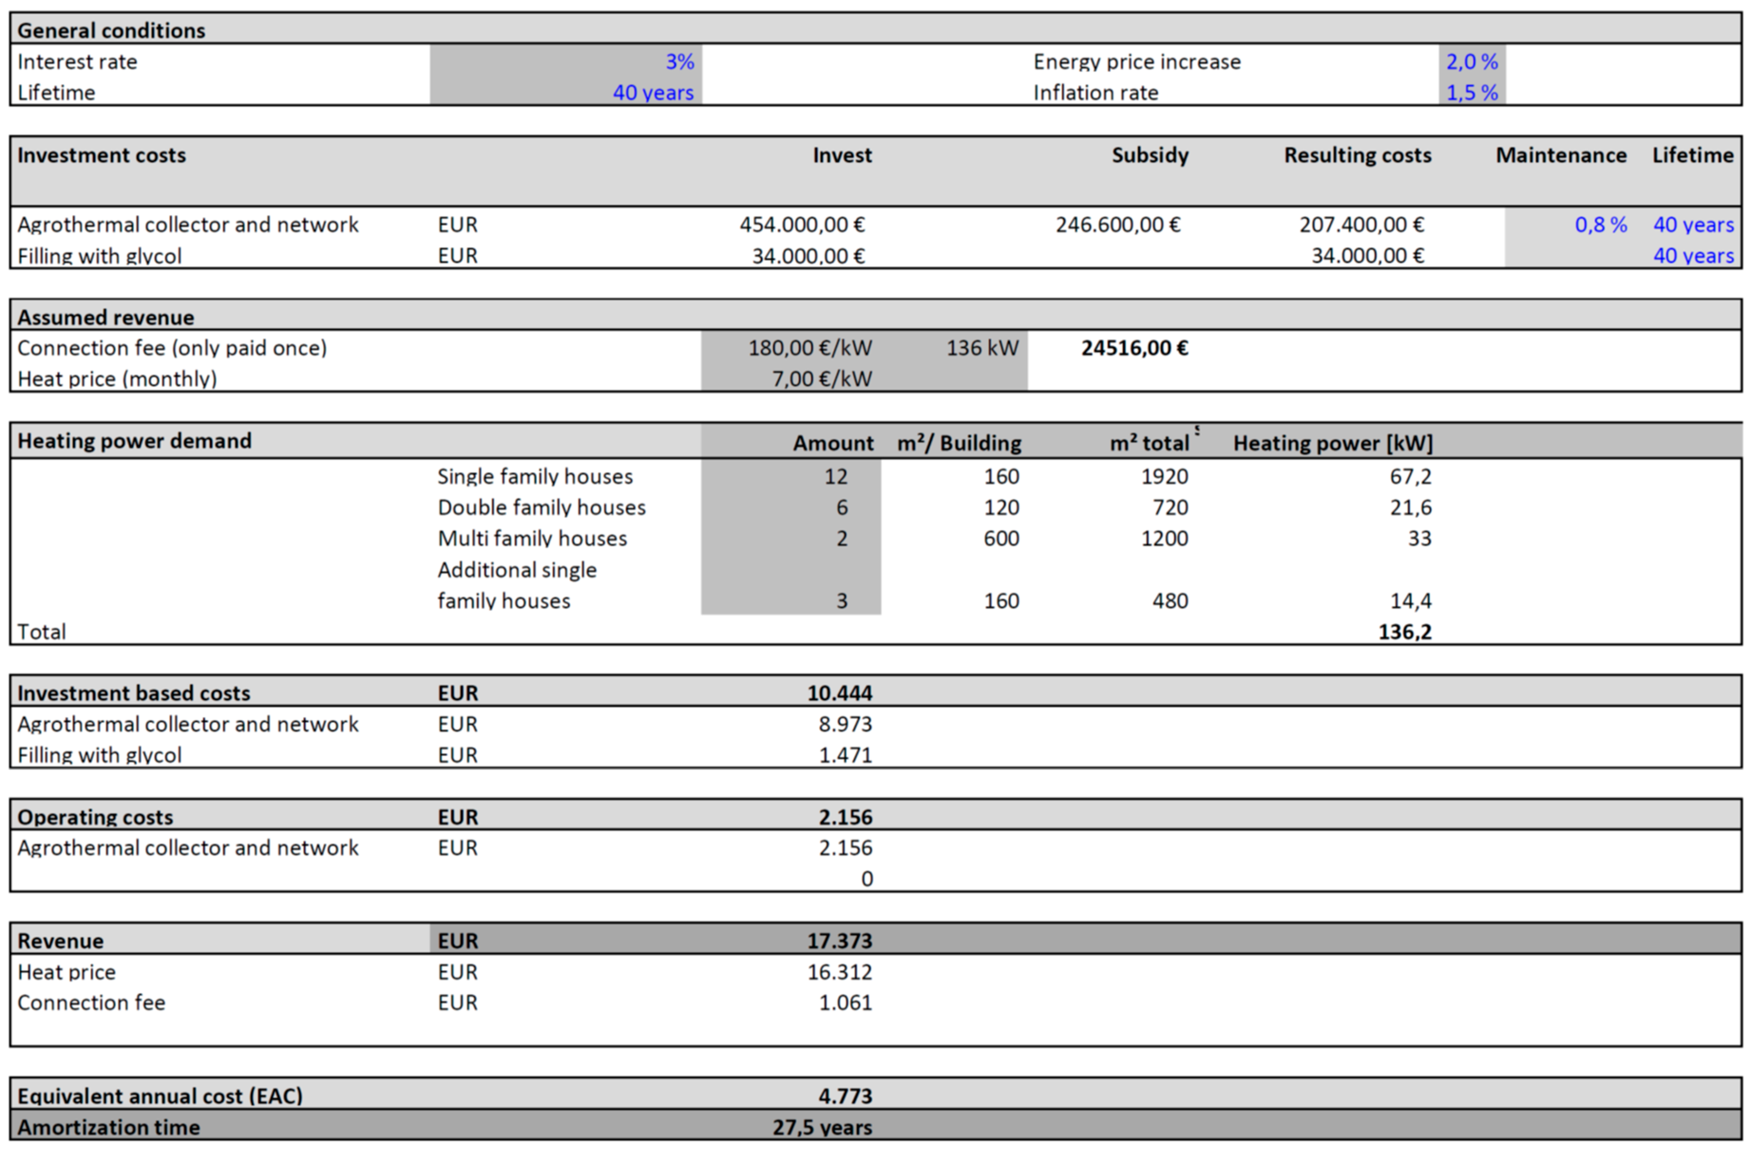The image size is (1751, 1152).
Task: Select the bold 24516,00 € result
Action: 1134,348
